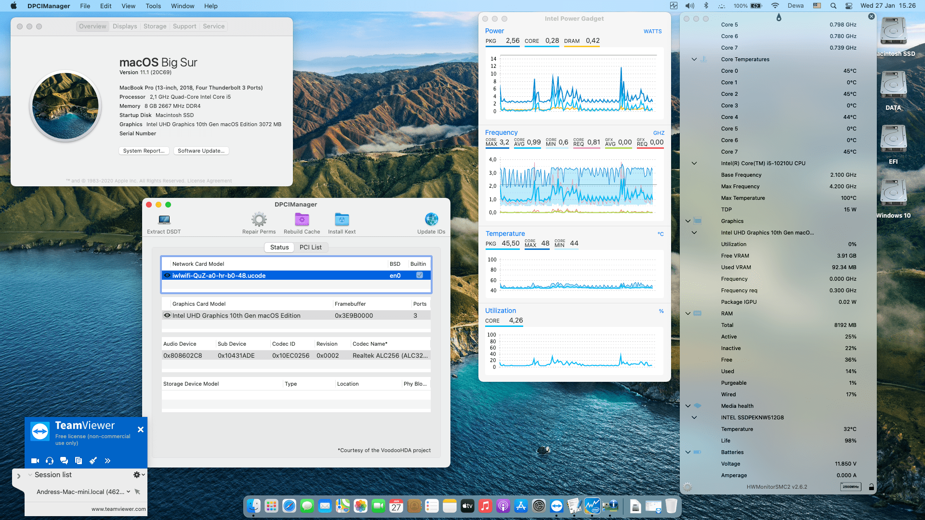
Task: Open Storage tab in About This Mac
Action: (155, 26)
